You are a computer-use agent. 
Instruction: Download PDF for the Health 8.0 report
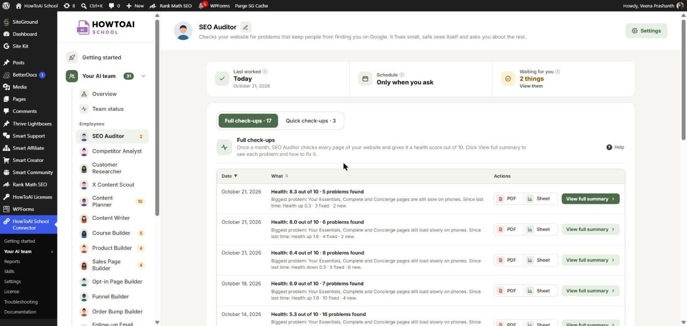click(508, 229)
